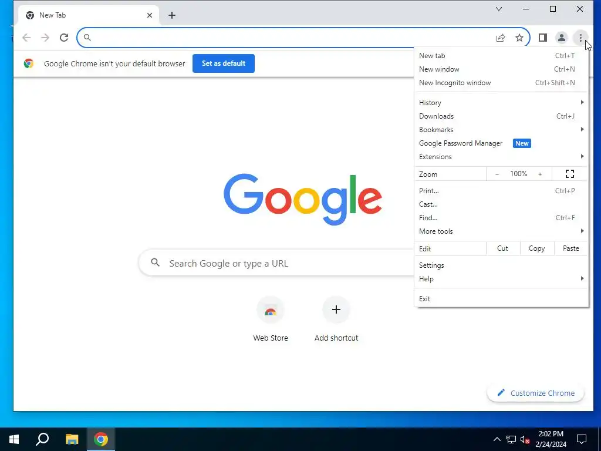Click Set as default button

click(x=224, y=63)
